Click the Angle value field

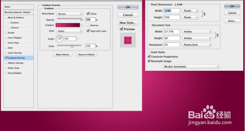point(71,39)
